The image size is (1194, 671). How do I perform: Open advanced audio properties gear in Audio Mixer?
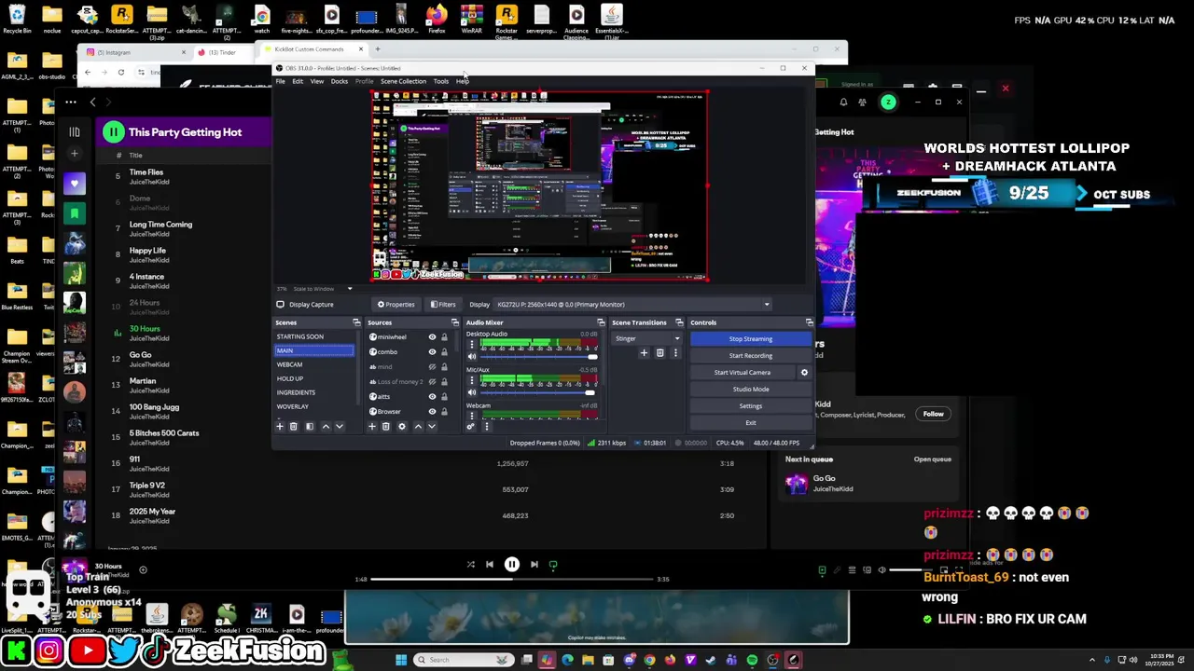coord(471,426)
